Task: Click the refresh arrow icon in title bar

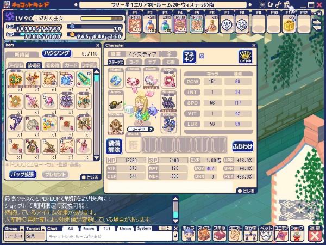Action: 270,4
